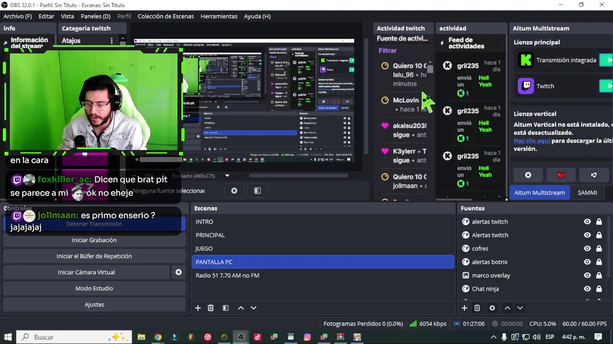Open Chrome from the taskbar
This screenshot has height=344, width=613.
[x=158, y=337]
